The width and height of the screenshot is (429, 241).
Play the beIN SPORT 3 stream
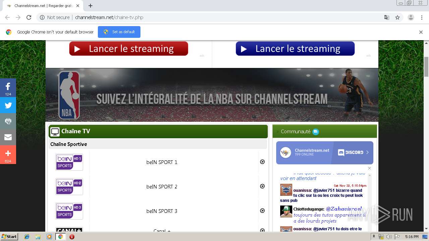point(262,211)
